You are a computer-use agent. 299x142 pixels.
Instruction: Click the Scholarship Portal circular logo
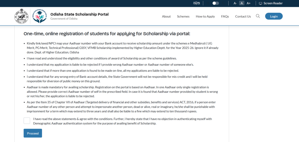(39, 16)
